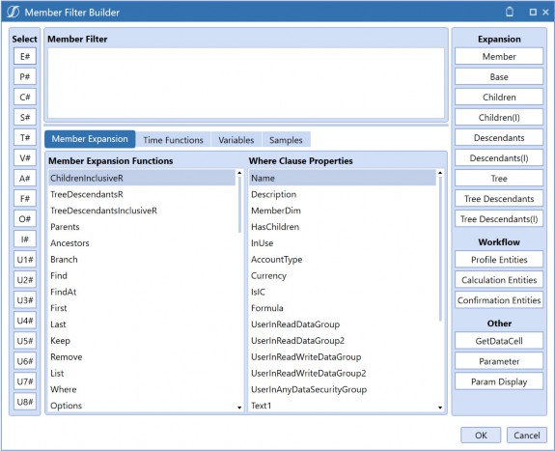The width and height of the screenshot is (555, 451).
Task: Open the Variables tab
Action: point(236,140)
